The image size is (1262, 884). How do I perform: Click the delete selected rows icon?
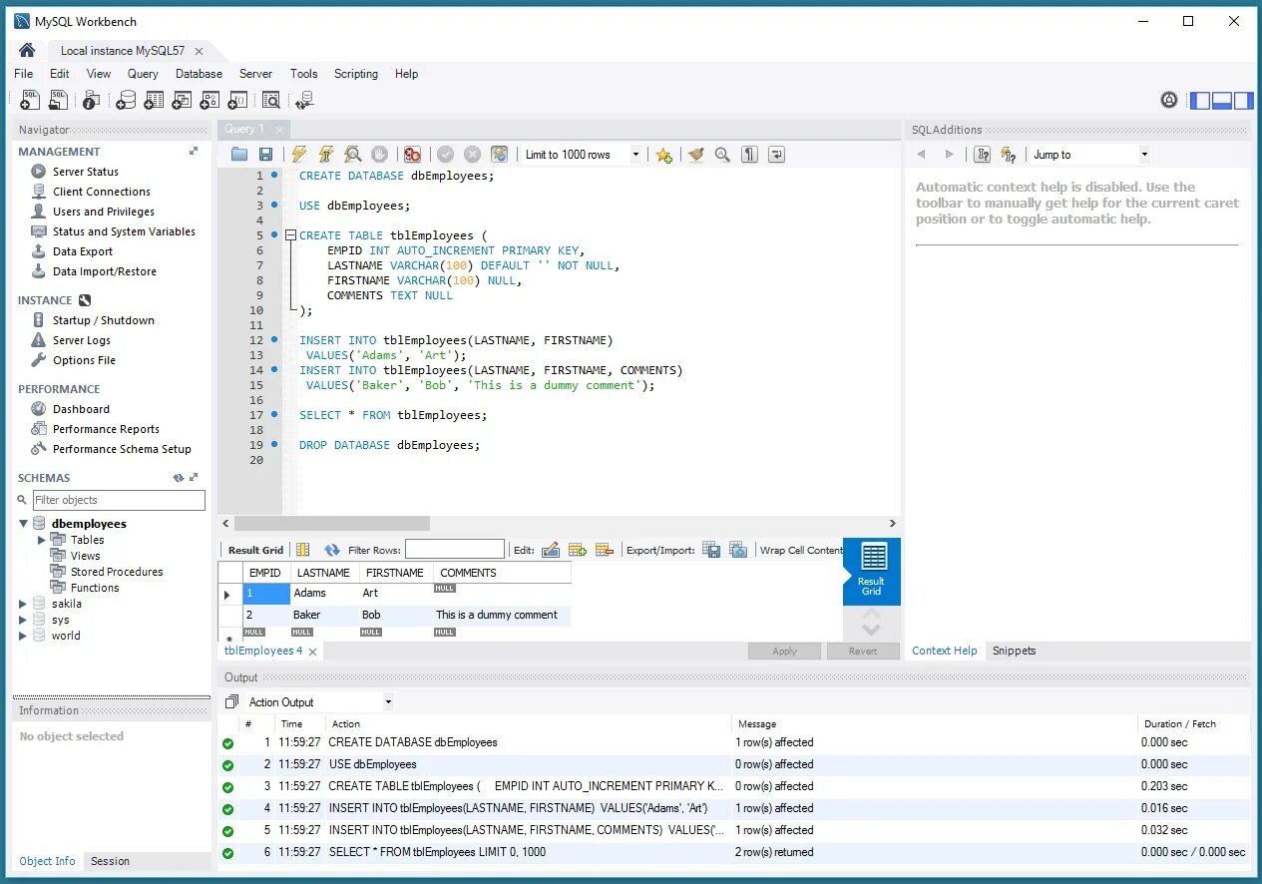(604, 550)
